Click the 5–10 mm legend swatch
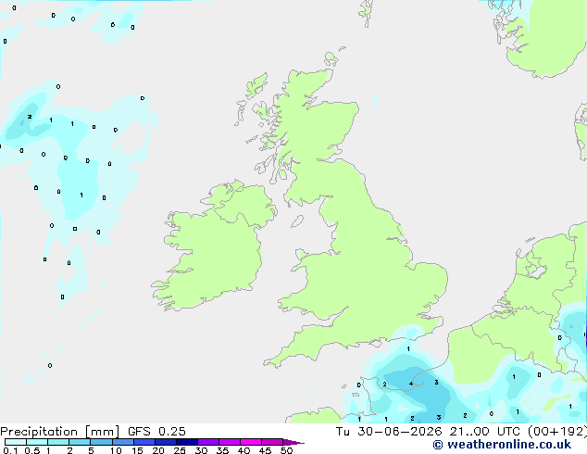The height and width of the screenshot is (454, 587). pos(101,442)
